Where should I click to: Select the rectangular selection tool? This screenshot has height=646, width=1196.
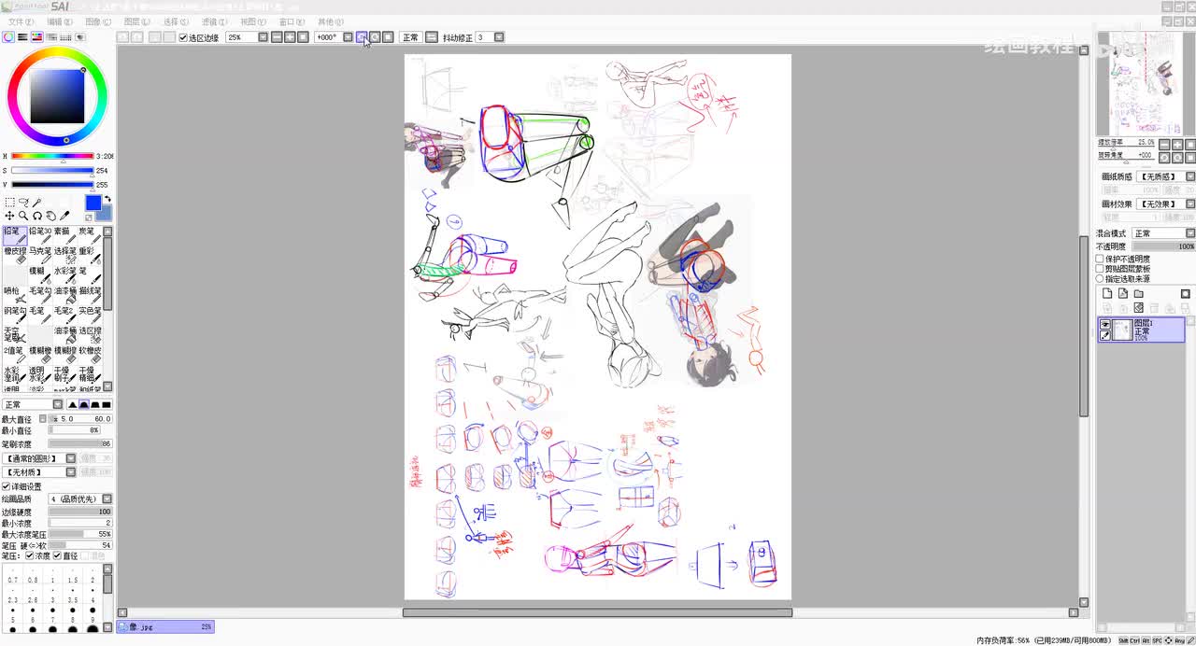coord(9,203)
